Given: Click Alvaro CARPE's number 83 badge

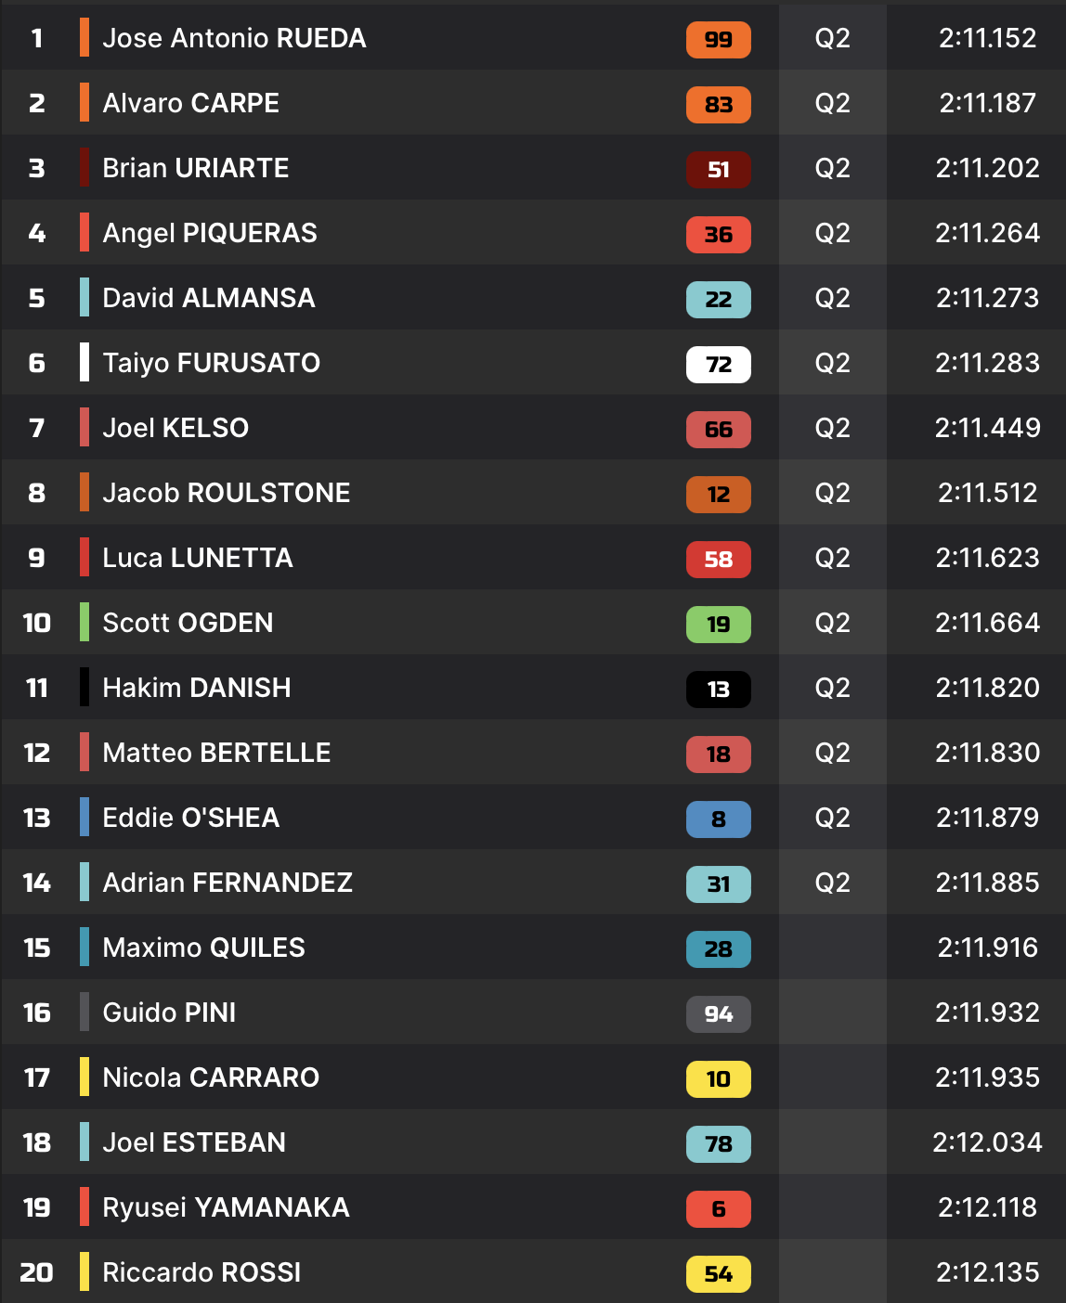Looking at the screenshot, I should click(x=718, y=104).
